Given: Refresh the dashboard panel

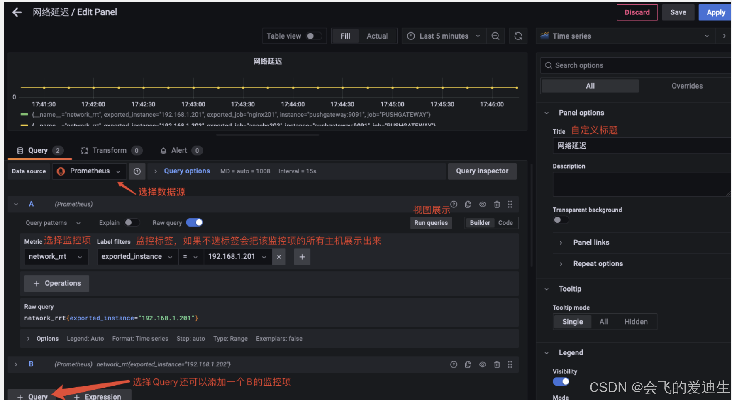Looking at the screenshot, I should point(518,36).
